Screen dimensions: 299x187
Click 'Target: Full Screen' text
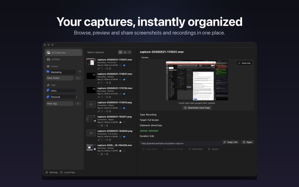(149, 120)
